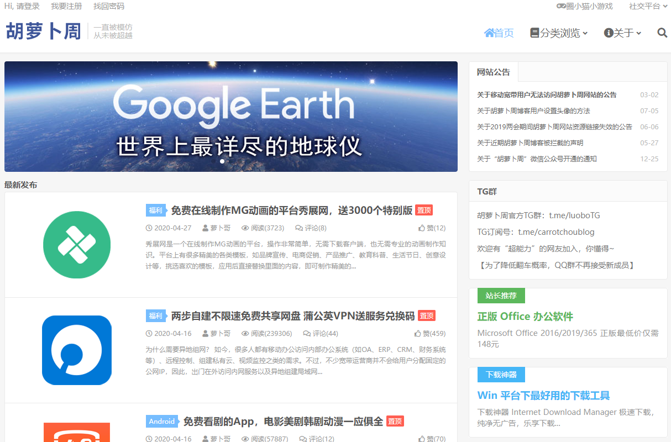Click the comment bubble icon beside 评论(8)
This screenshot has width=671, height=442.
(x=299, y=228)
